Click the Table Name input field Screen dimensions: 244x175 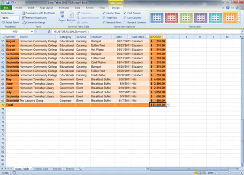click(x=10, y=18)
